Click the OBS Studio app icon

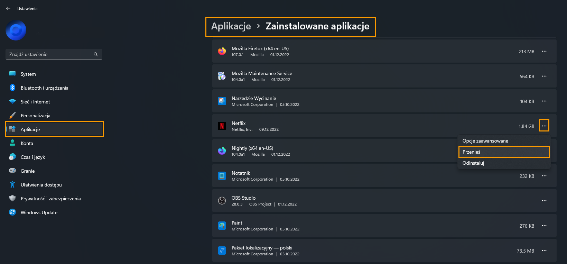(x=222, y=201)
